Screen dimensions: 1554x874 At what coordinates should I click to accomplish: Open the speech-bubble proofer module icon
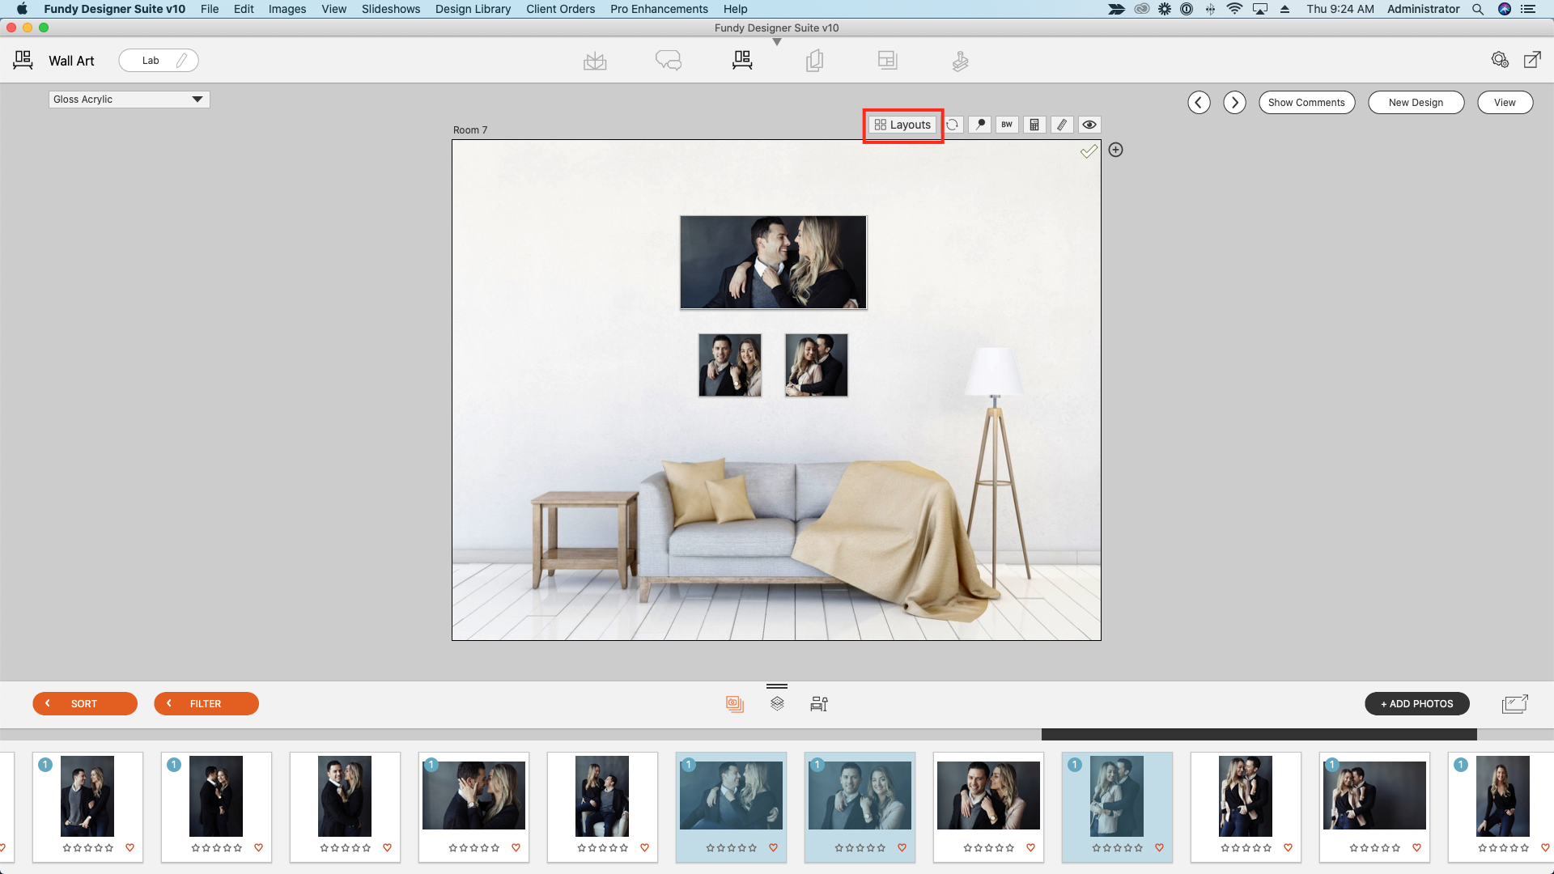pos(669,61)
